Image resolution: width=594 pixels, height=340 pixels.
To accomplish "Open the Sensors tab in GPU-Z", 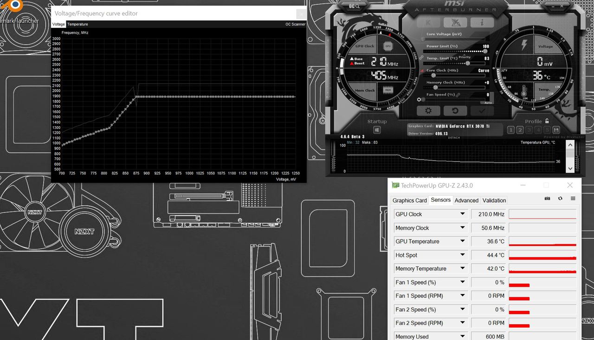I will click(441, 200).
